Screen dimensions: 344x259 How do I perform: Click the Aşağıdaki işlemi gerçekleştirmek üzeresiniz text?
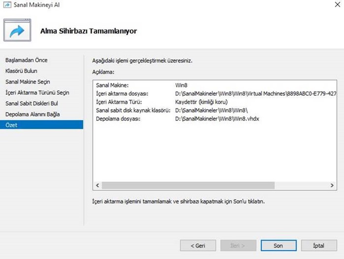pos(142,61)
